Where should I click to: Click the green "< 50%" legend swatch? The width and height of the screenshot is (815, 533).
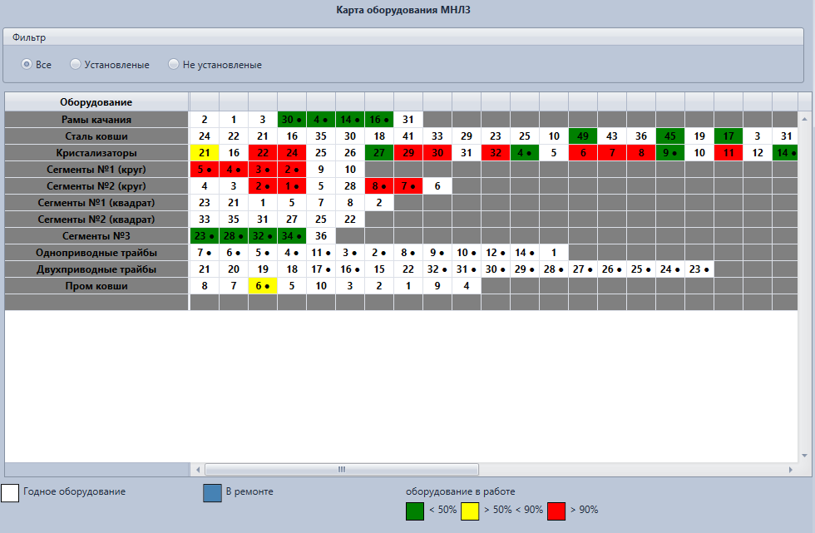click(x=416, y=511)
